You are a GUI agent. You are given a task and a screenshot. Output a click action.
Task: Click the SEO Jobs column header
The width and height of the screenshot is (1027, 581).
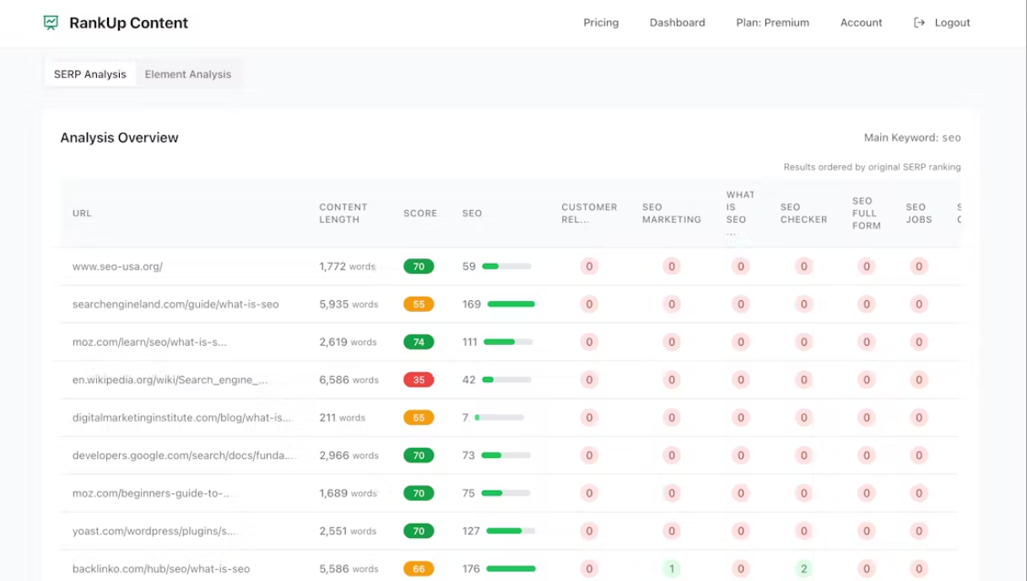pyautogui.click(x=919, y=213)
